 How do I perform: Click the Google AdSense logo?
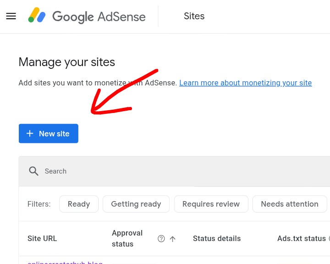point(87,16)
